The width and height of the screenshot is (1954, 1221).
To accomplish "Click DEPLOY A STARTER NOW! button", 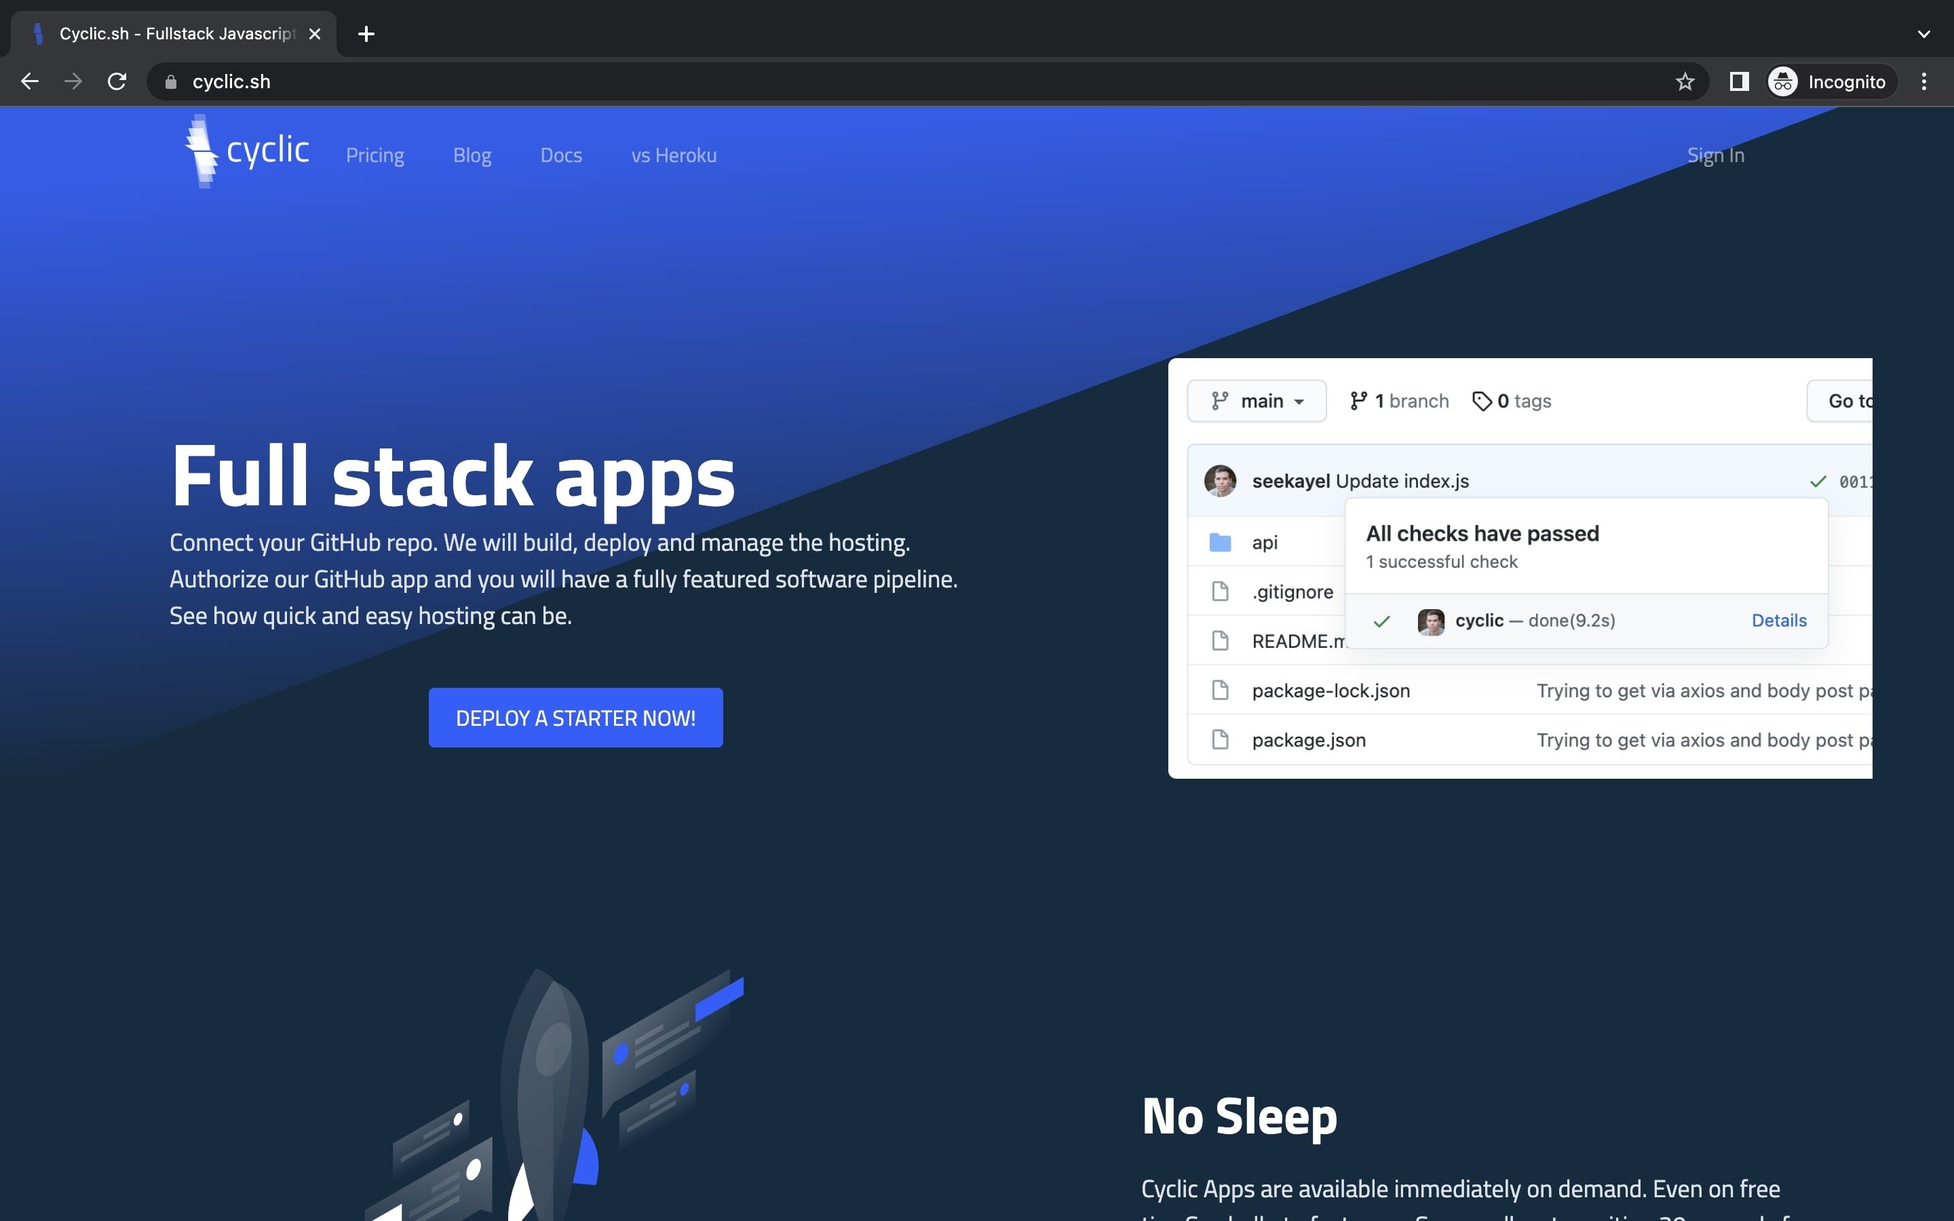I will coord(575,718).
